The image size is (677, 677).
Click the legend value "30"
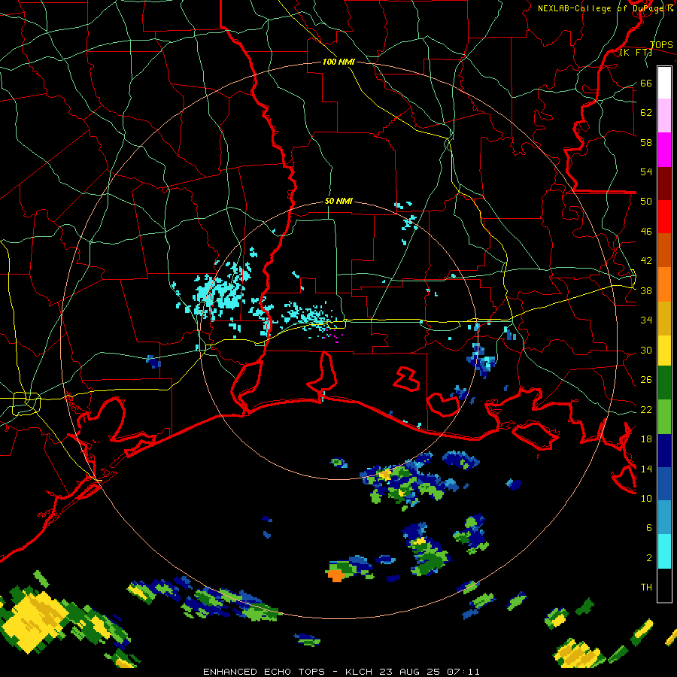point(646,350)
